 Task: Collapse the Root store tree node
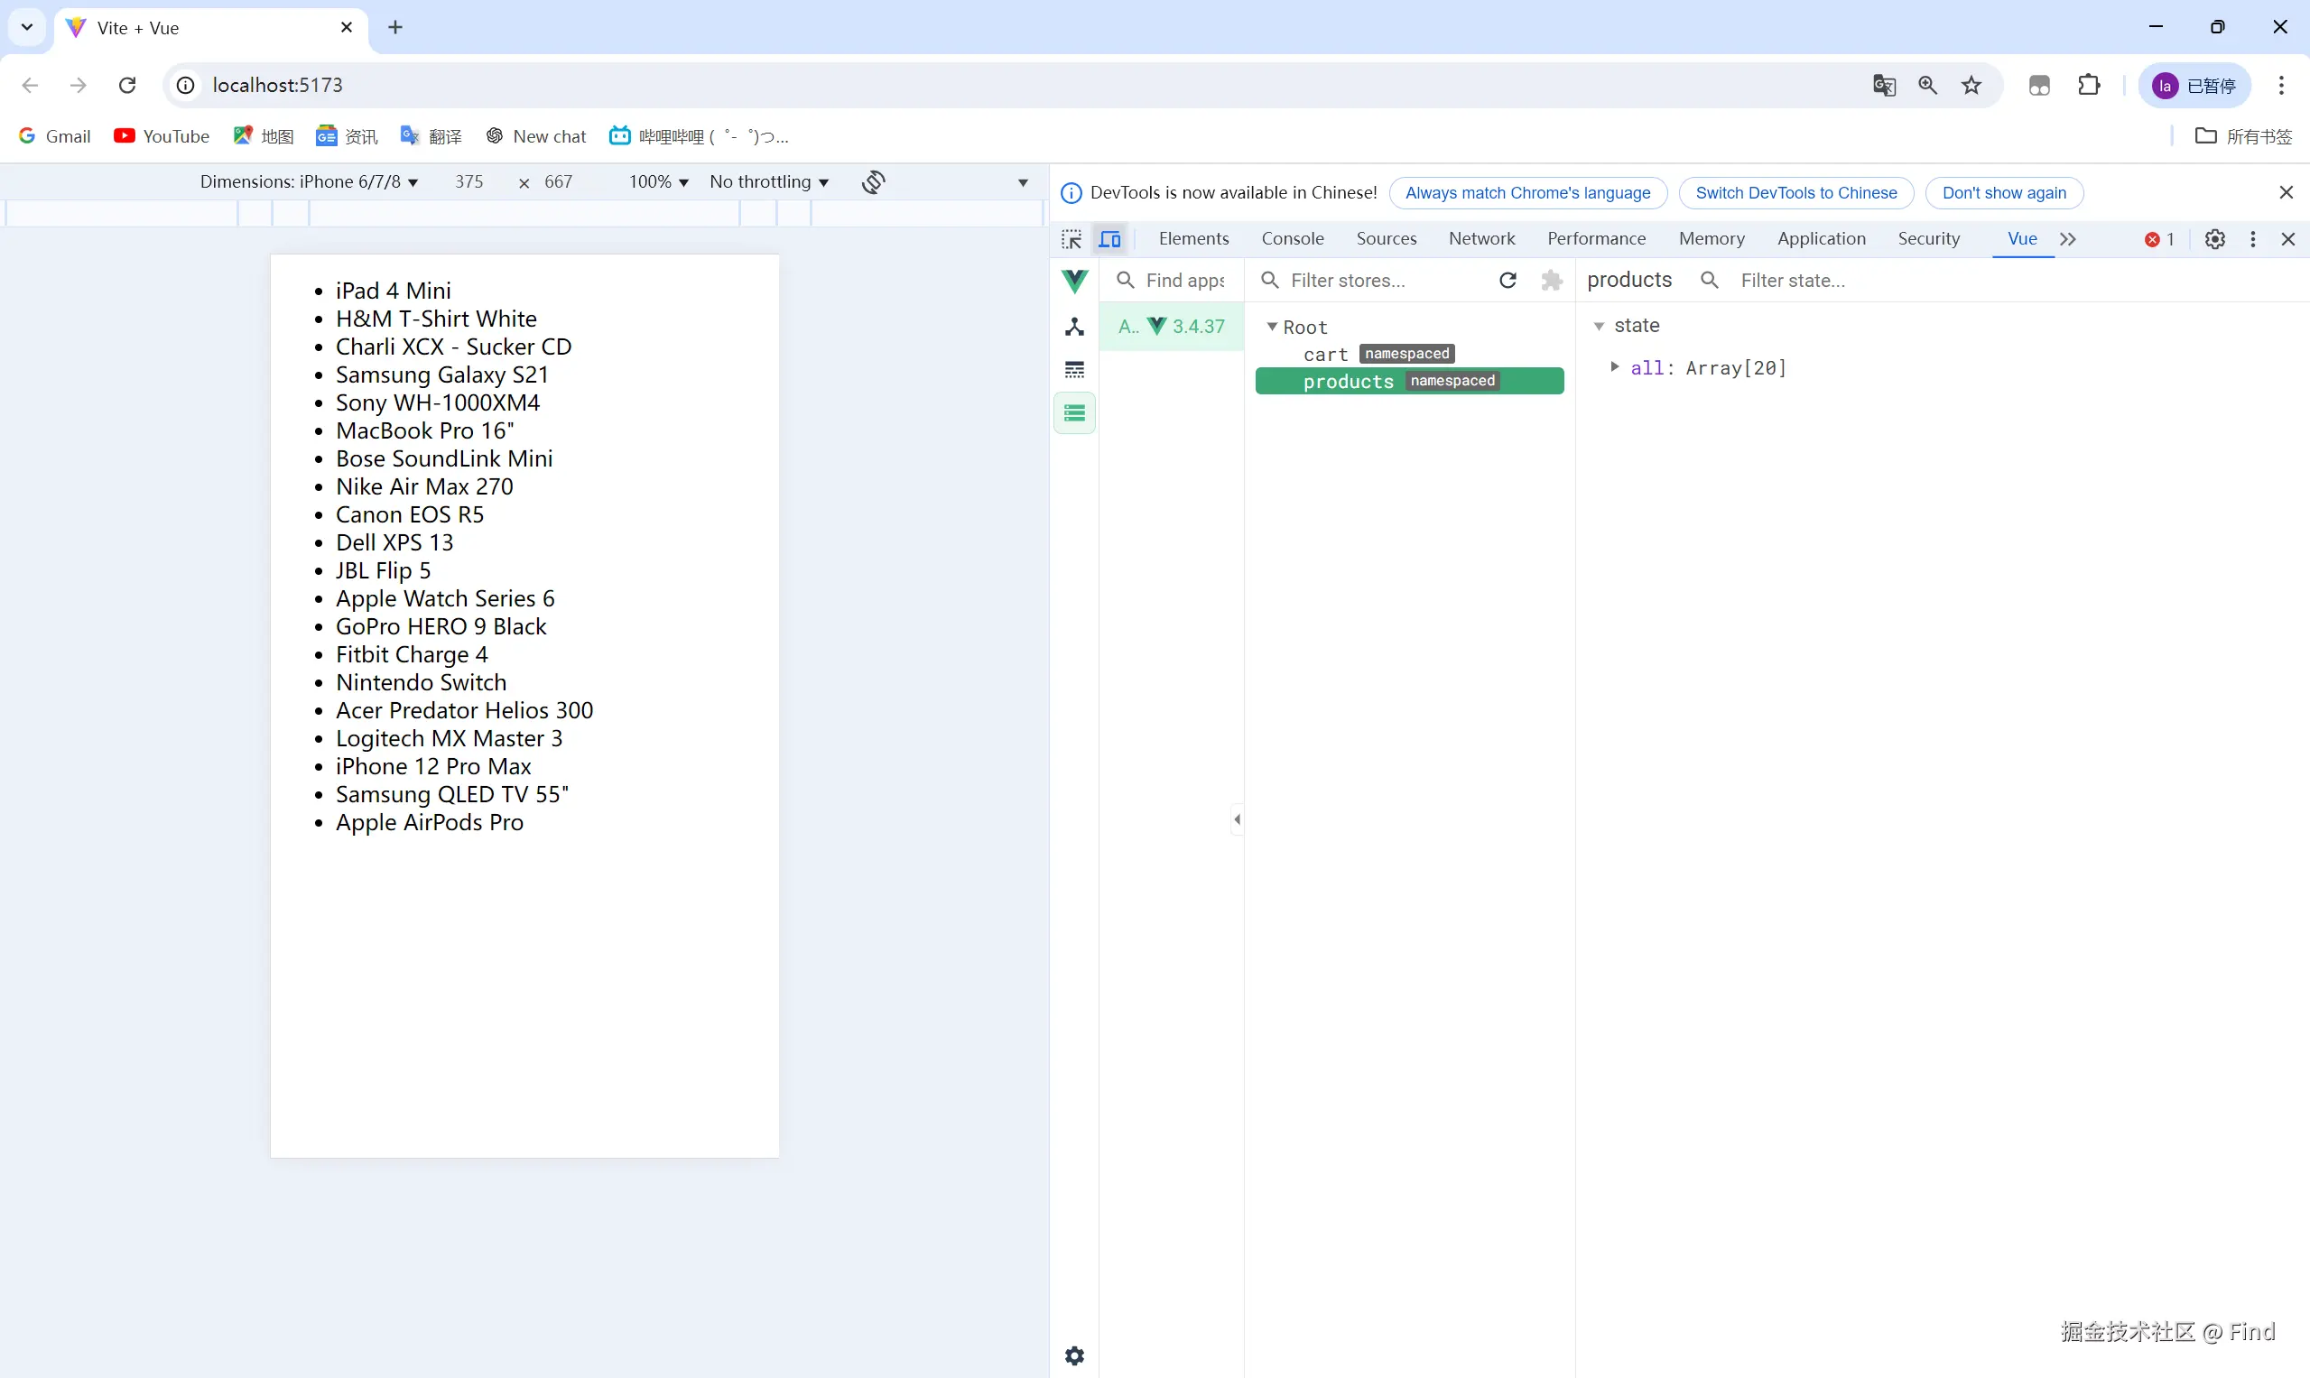click(1272, 327)
